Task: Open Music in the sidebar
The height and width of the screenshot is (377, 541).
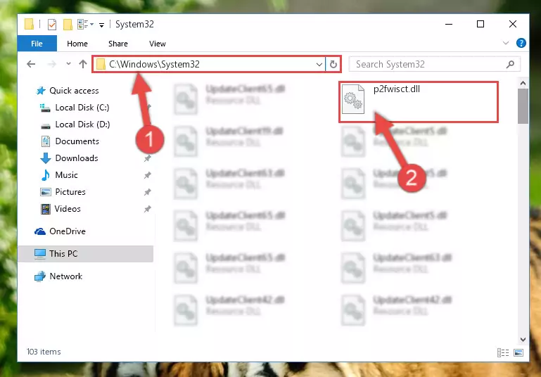Action: 59,175
